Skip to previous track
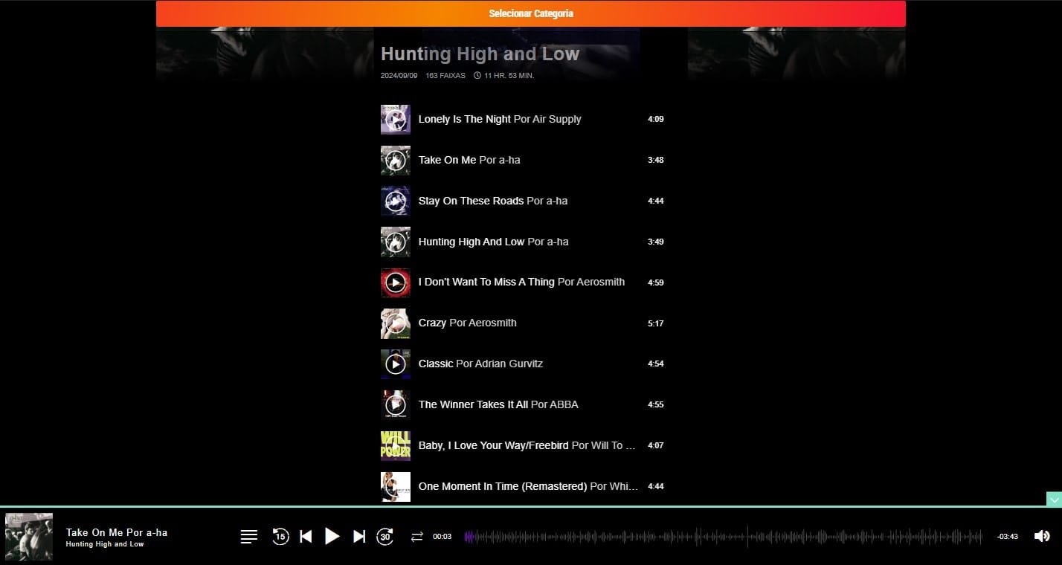 tap(306, 536)
